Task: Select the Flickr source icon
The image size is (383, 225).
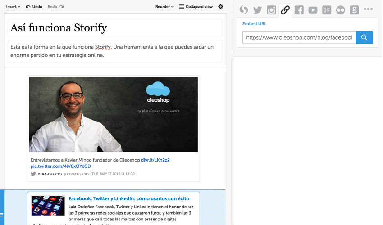Action: click(341, 10)
